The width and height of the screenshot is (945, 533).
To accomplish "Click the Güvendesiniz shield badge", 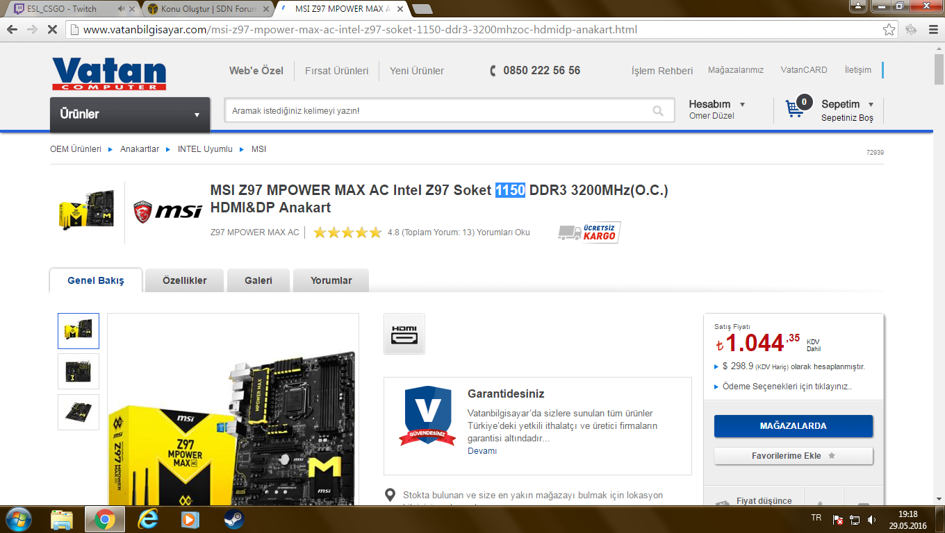I will point(427,415).
